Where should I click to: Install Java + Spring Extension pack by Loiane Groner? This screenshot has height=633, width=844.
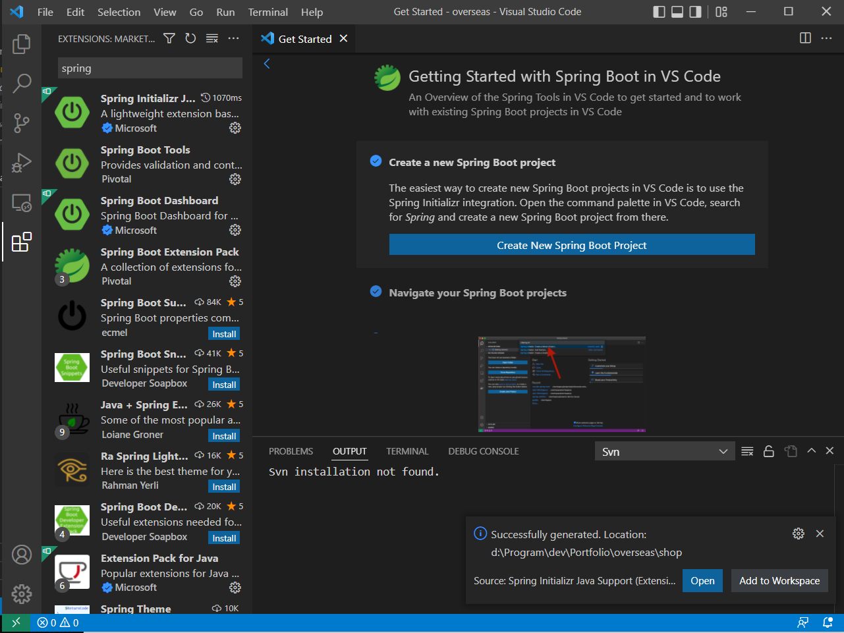coord(224,436)
